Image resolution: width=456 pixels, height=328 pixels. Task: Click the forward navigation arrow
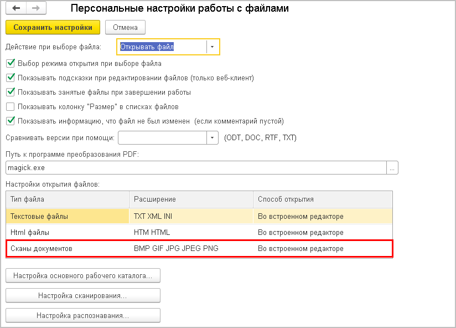37,9
